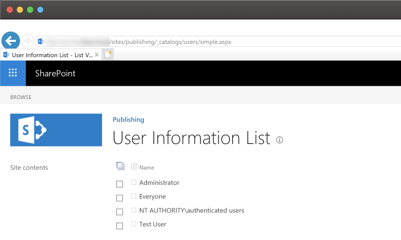
Task: Select the User Information List browser tab
Action: pyautogui.click(x=52, y=55)
